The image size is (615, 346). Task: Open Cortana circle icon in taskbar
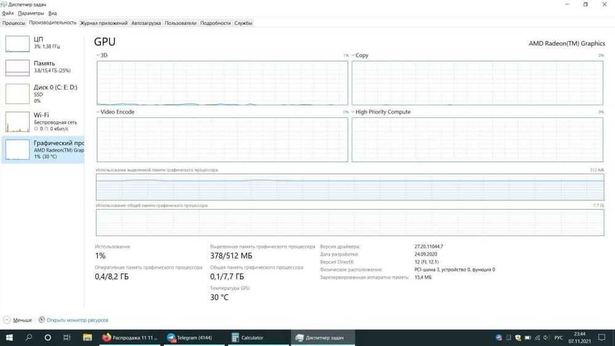coord(48,337)
